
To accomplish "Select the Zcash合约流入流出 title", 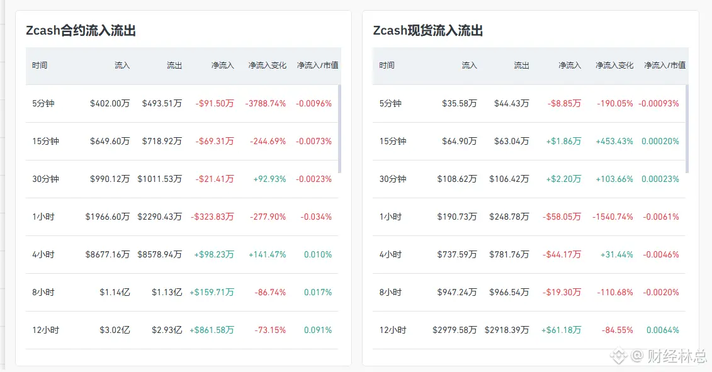I will coord(81,30).
